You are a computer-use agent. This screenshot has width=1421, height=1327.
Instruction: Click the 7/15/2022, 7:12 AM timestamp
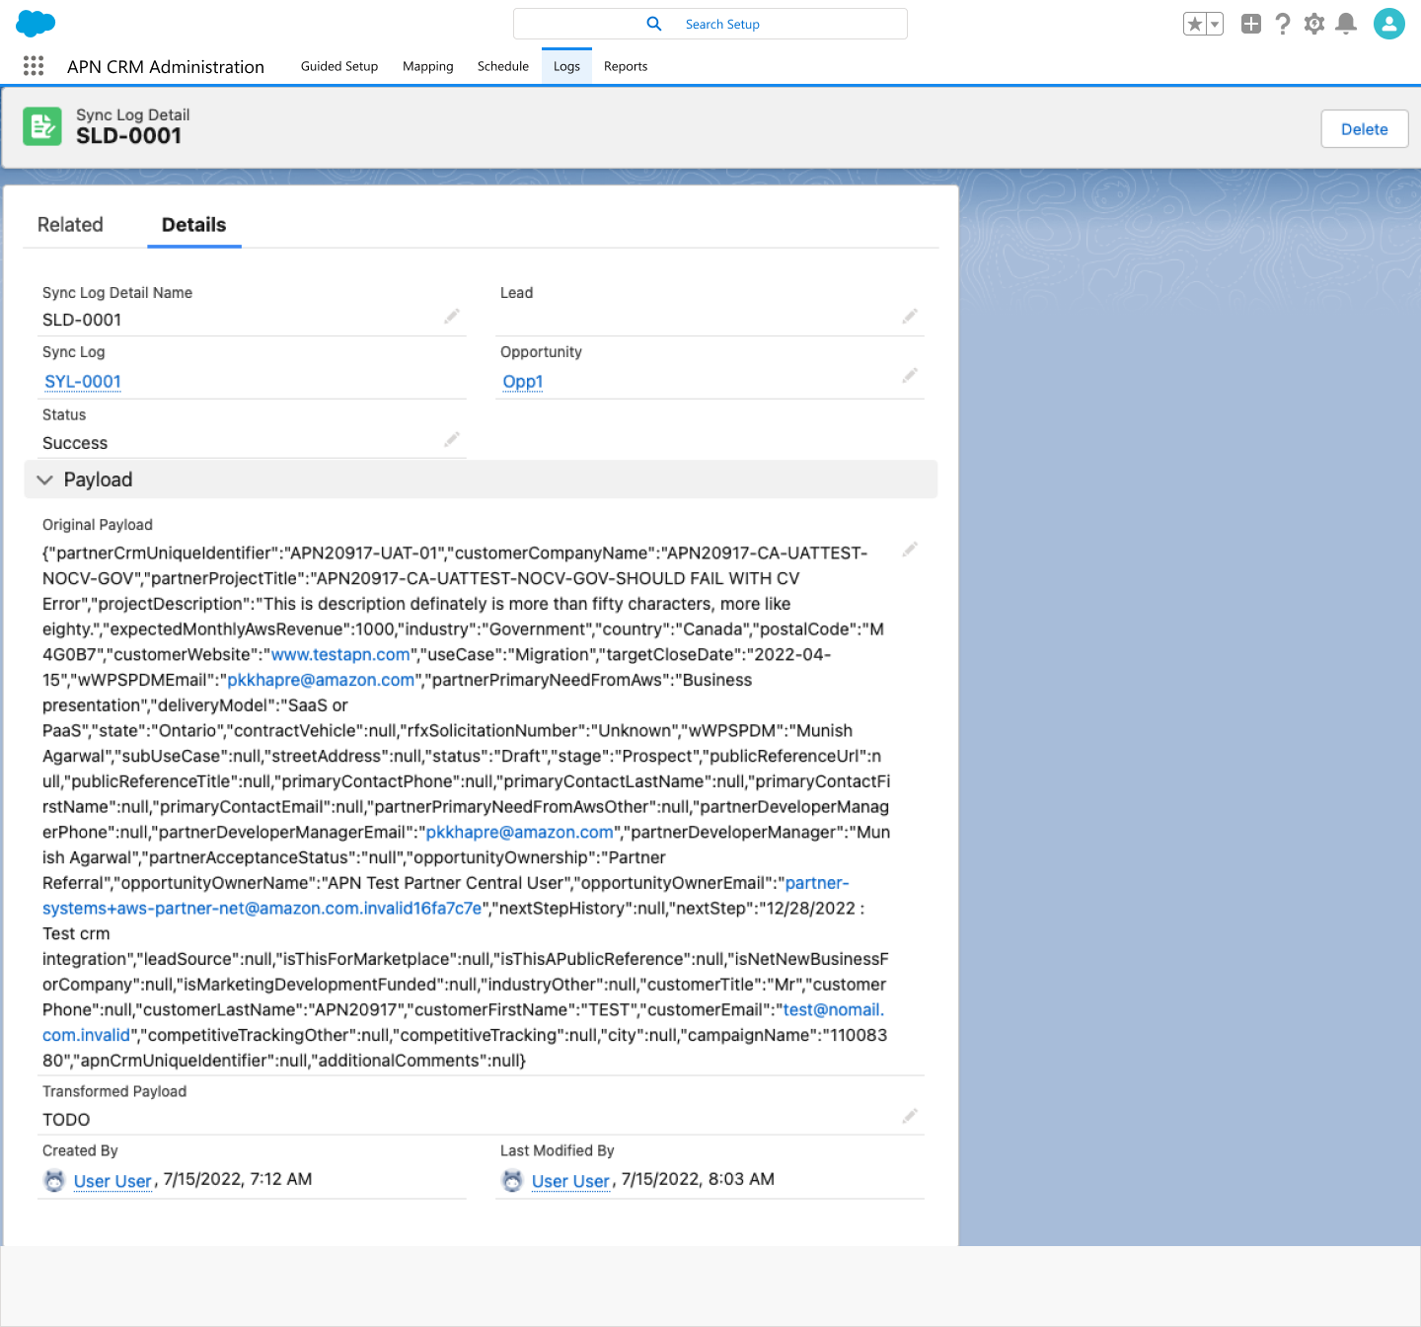point(238,1179)
